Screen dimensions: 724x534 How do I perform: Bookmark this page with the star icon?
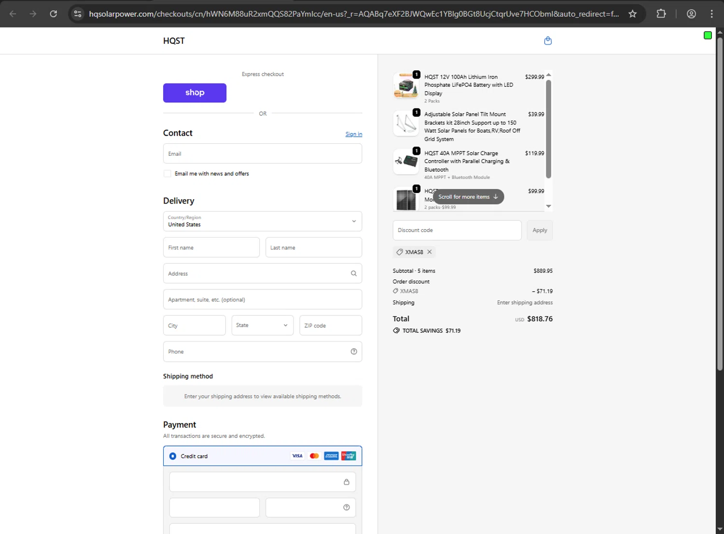[632, 14]
